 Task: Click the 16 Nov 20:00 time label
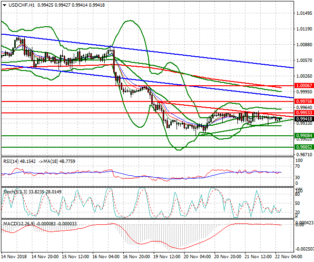pyautogui.click(x=137, y=257)
